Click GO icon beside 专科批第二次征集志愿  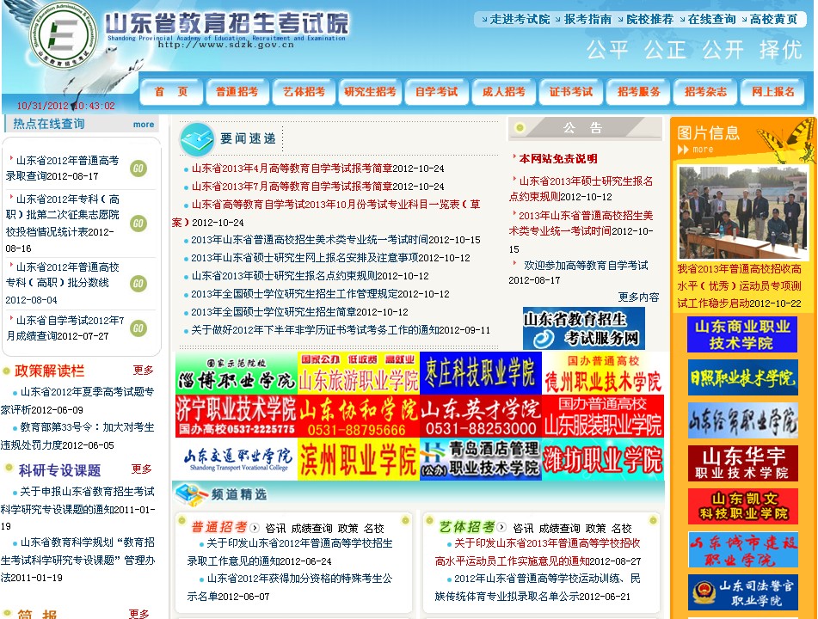[x=138, y=224]
